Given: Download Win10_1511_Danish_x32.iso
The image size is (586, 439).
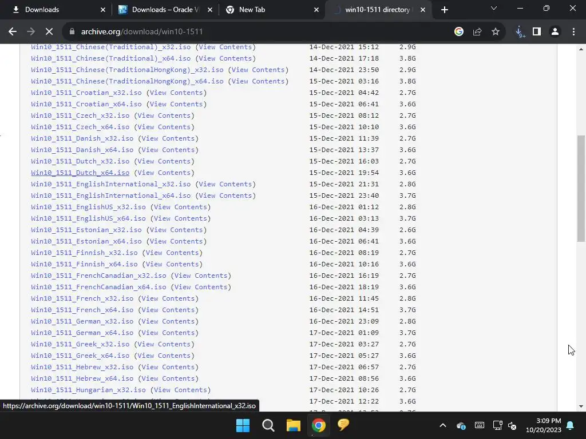Looking at the screenshot, I should pyautogui.click(x=82, y=138).
